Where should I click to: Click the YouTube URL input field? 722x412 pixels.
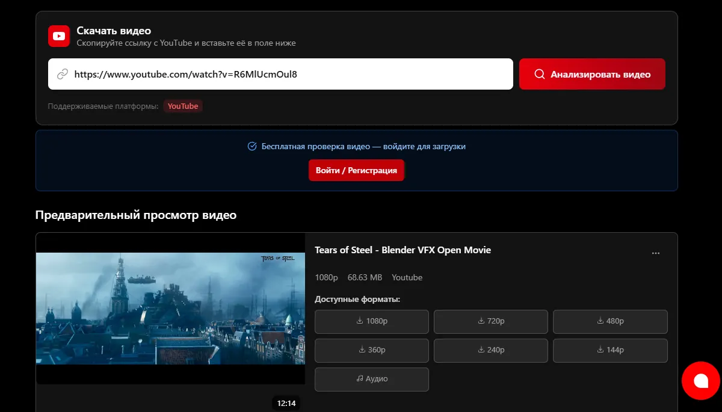[280, 74]
